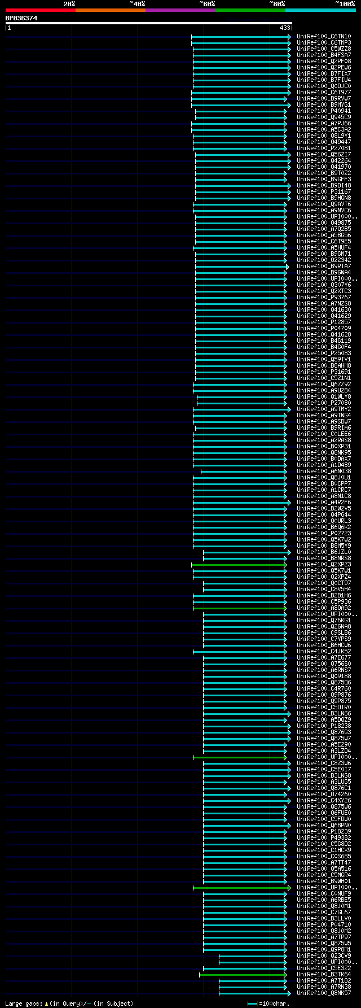
Task: Click the green ~80% identity legend segment
Action: click(x=250, y=10)
